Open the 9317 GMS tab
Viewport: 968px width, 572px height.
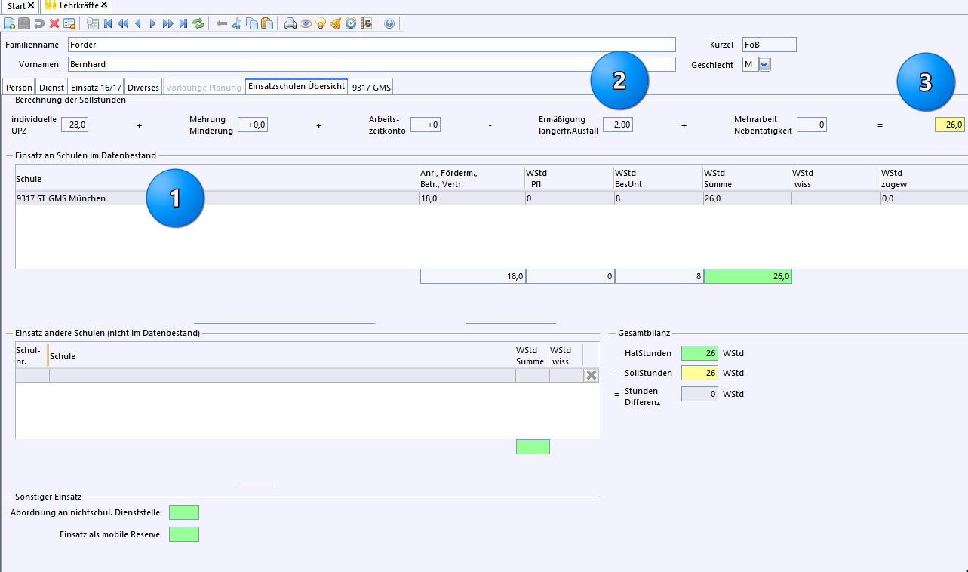[x=371, y=88]
